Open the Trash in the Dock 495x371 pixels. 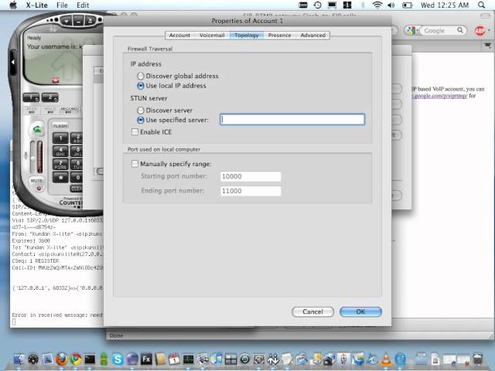point(479,359)
